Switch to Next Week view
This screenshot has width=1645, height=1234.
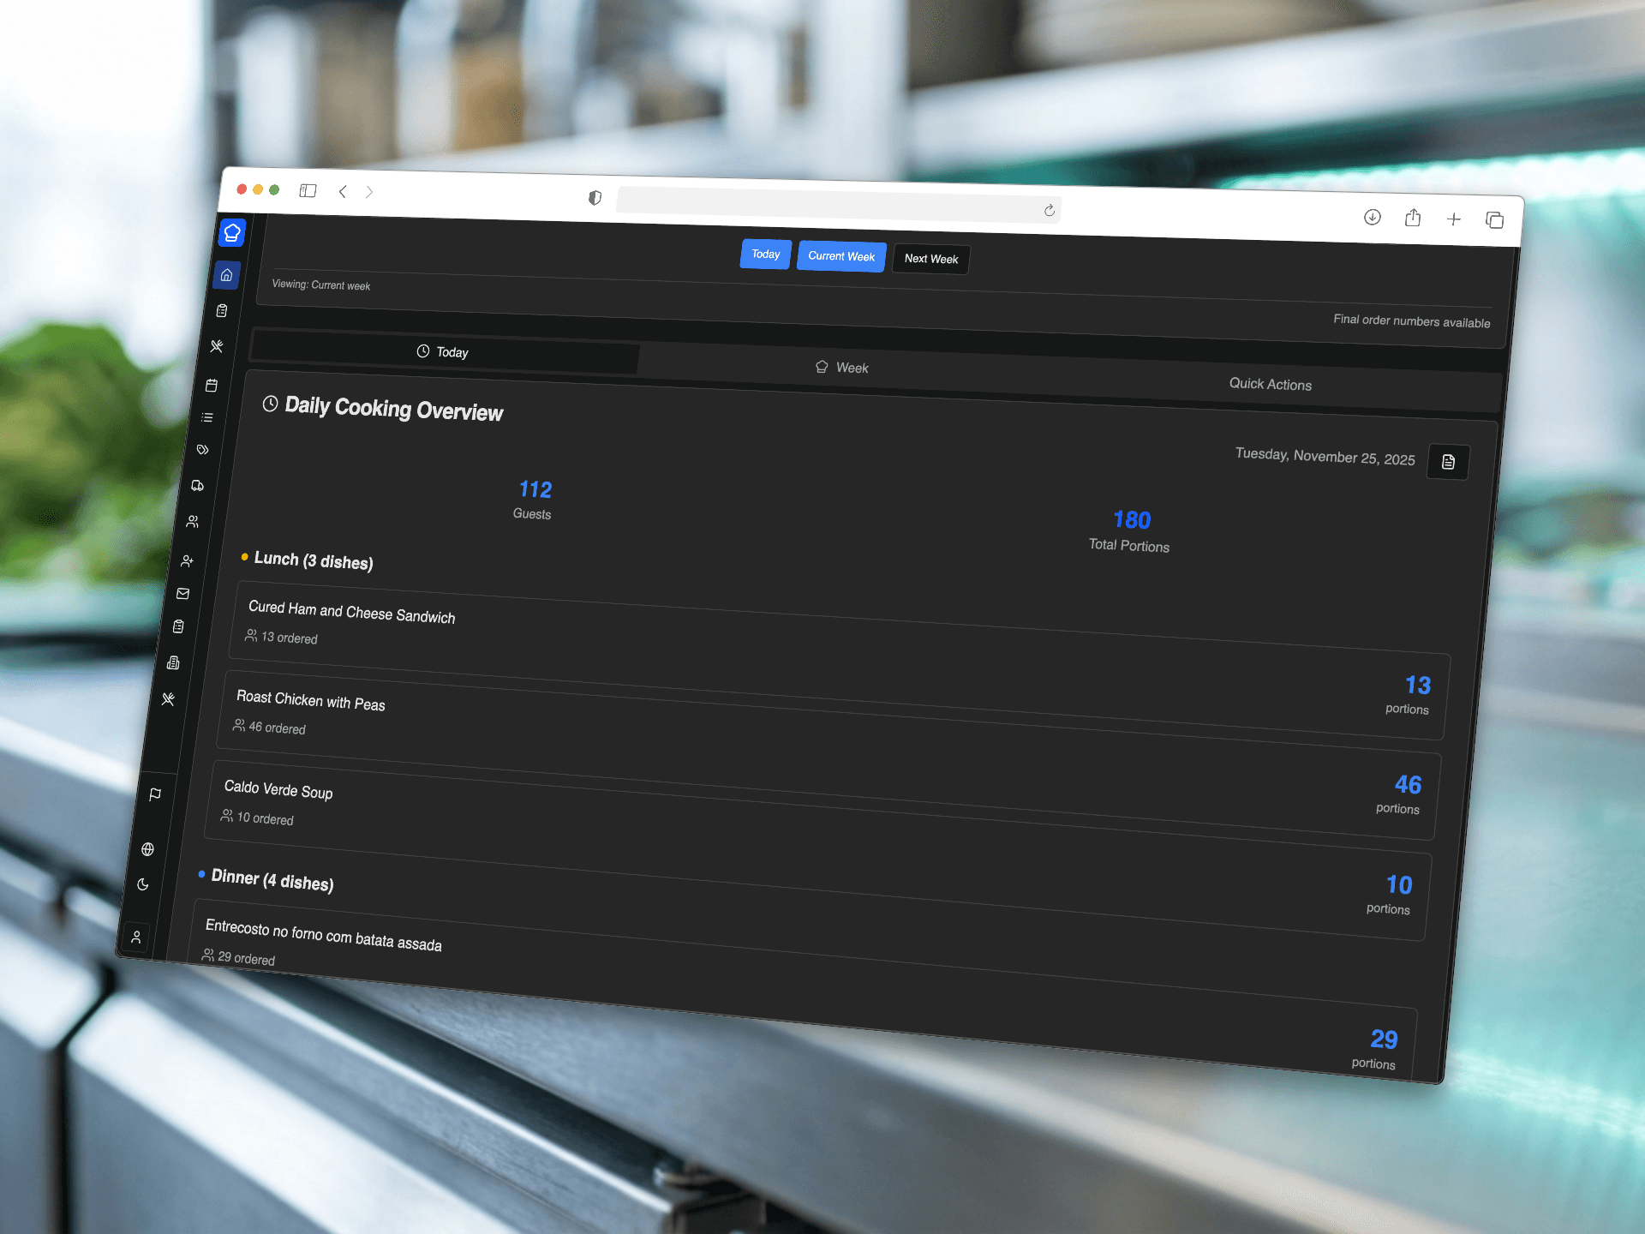930,259
